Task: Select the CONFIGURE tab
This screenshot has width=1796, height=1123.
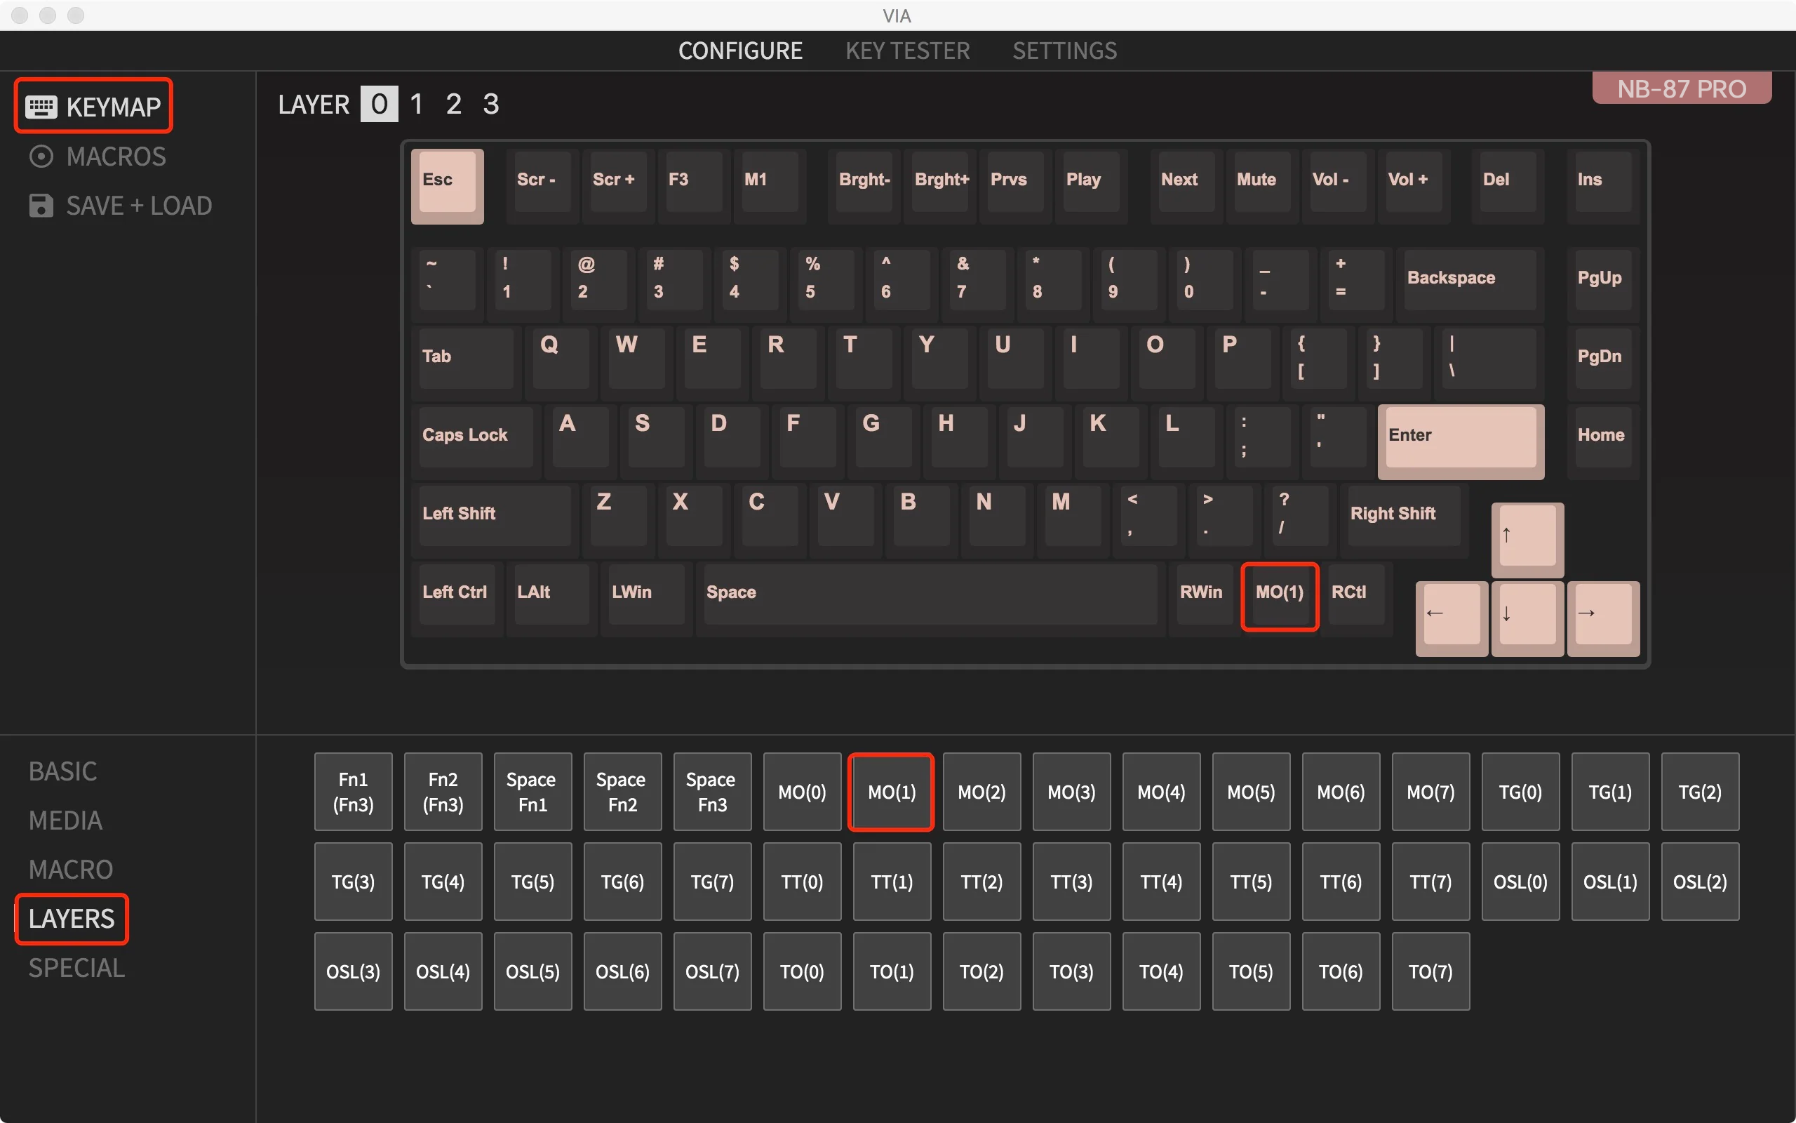Action: tap(740, 51)
